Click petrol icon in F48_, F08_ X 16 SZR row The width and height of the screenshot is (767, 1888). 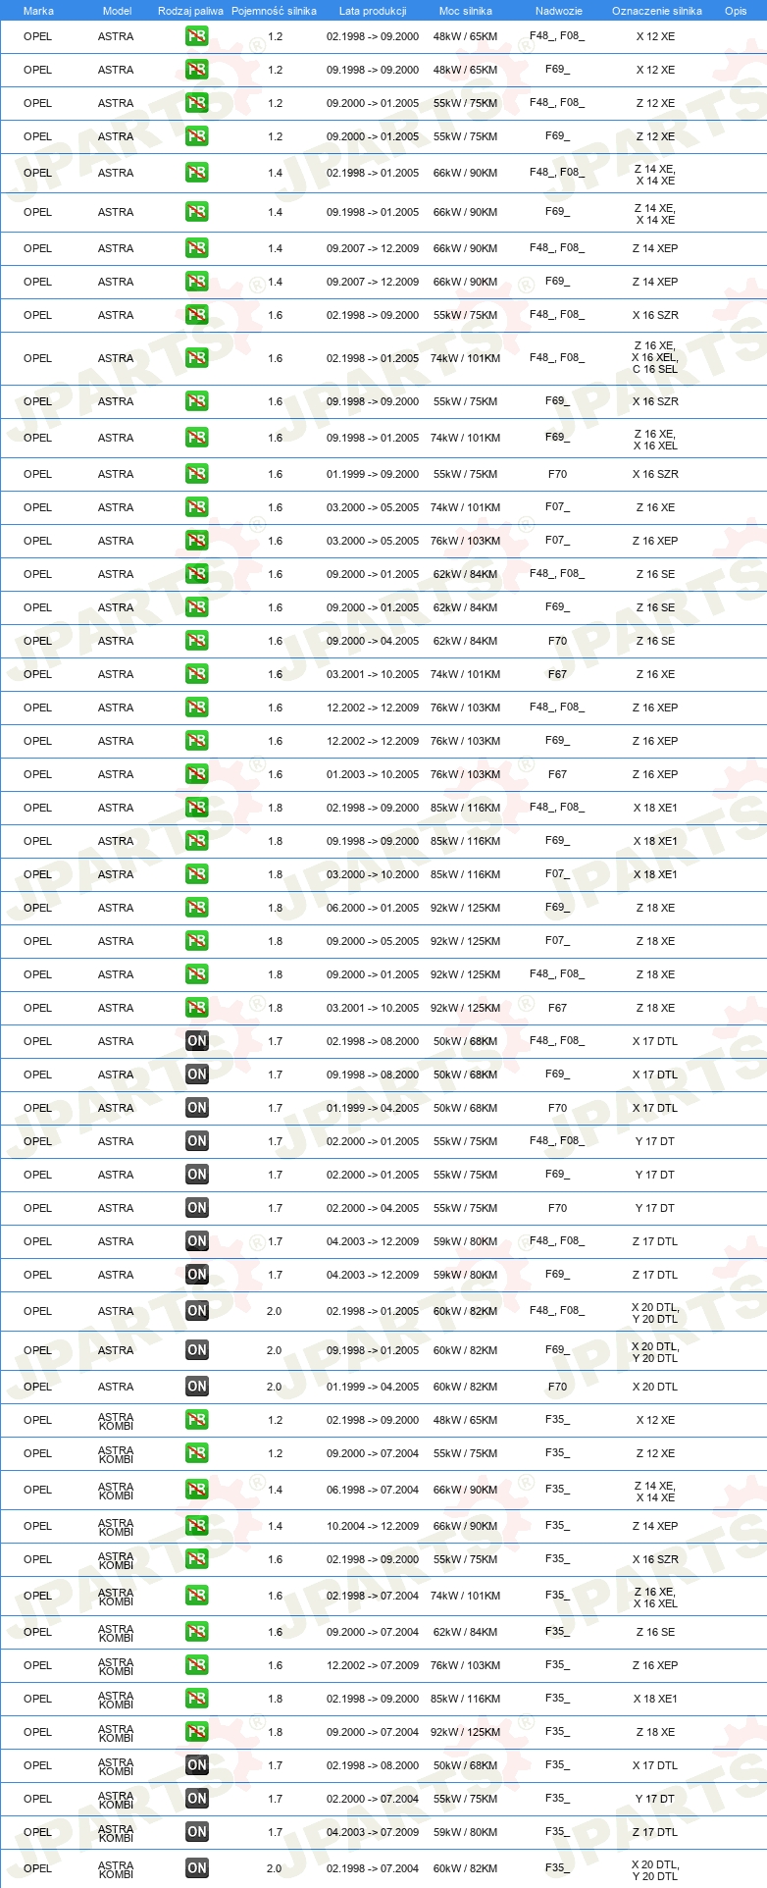coord(196,315)
